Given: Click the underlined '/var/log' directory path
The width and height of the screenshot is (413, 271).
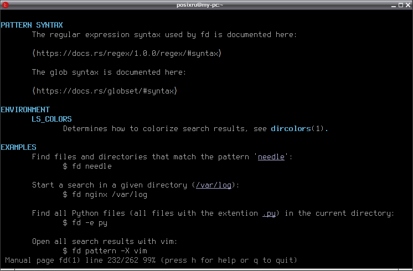Looking at the screenshot, I should [214, 185].
